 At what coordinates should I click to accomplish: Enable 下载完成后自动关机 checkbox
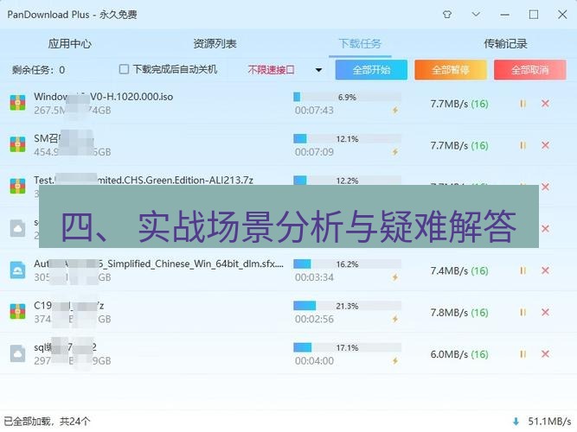click(x=124, y=69)
